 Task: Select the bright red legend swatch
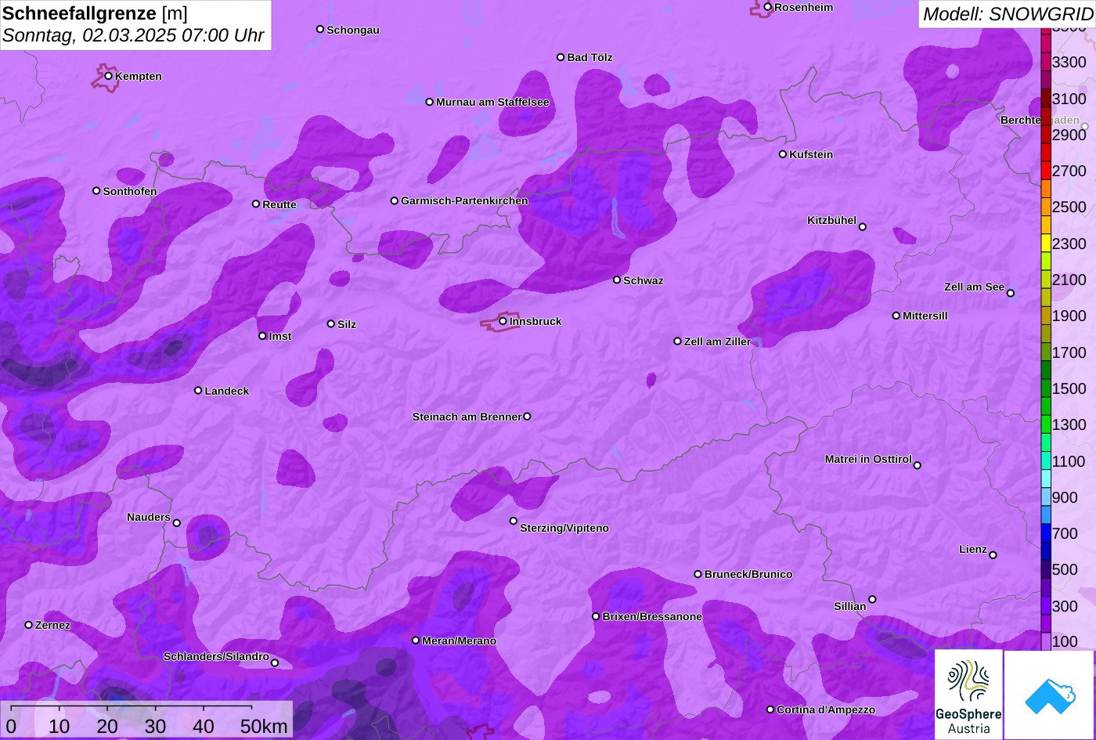point(1046,171)
